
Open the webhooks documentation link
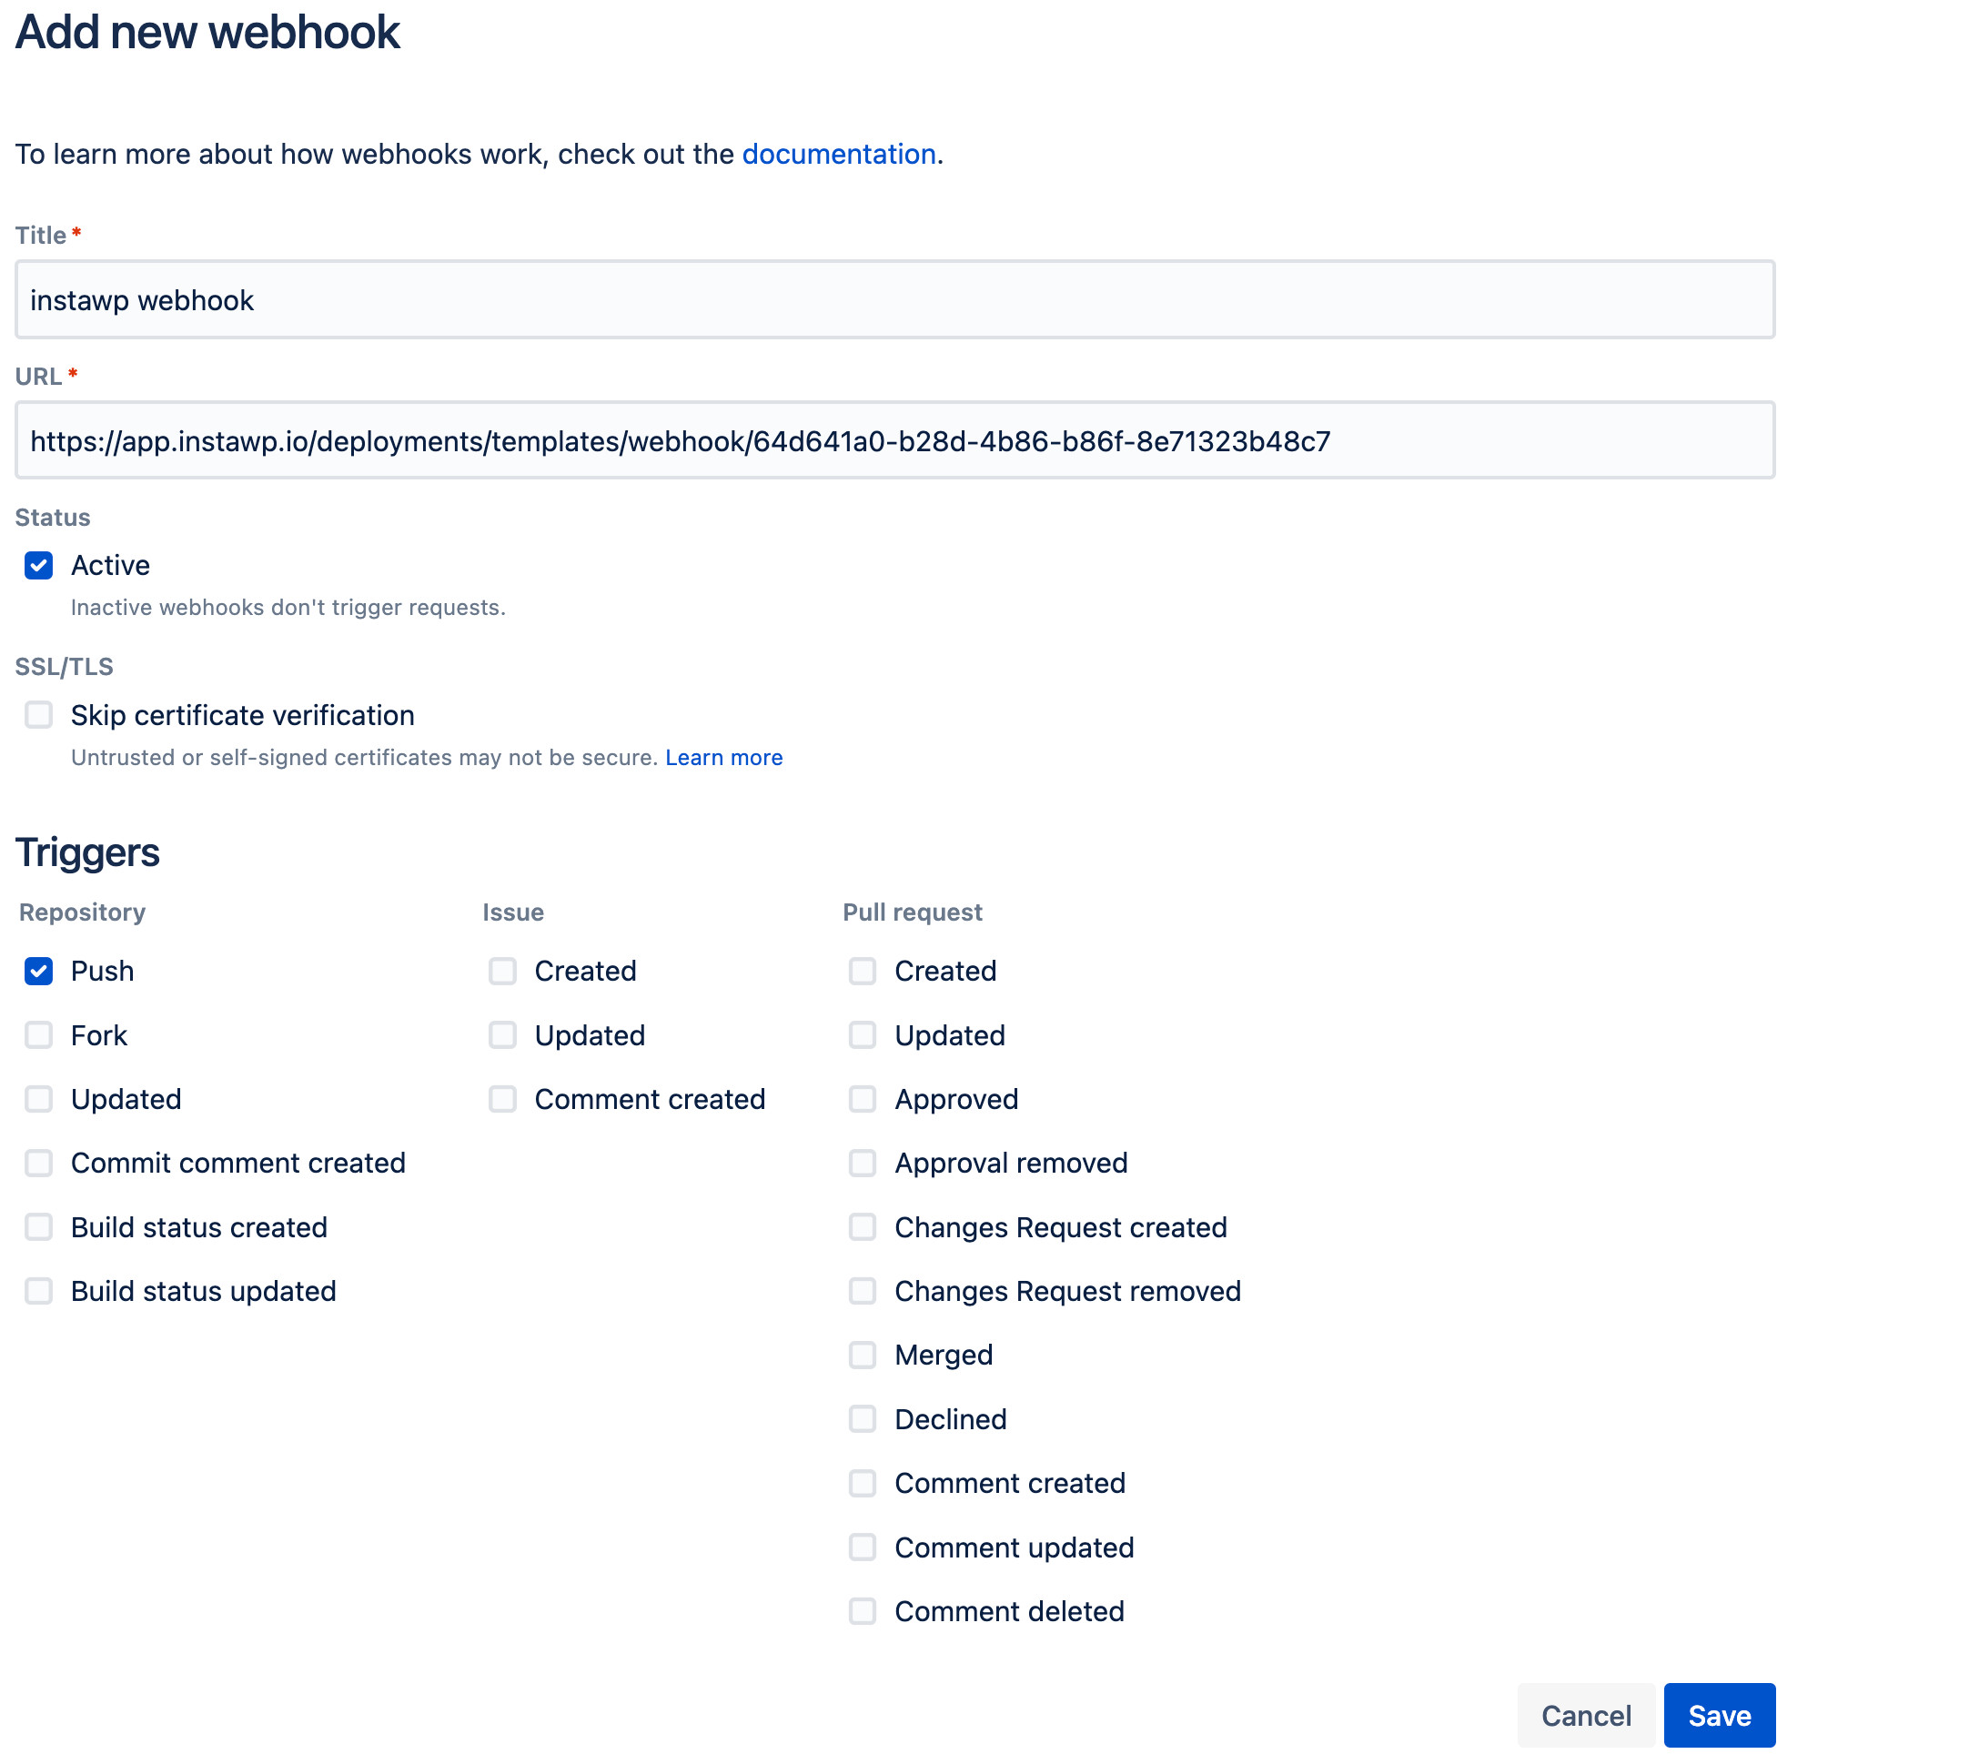pos(839,154)
